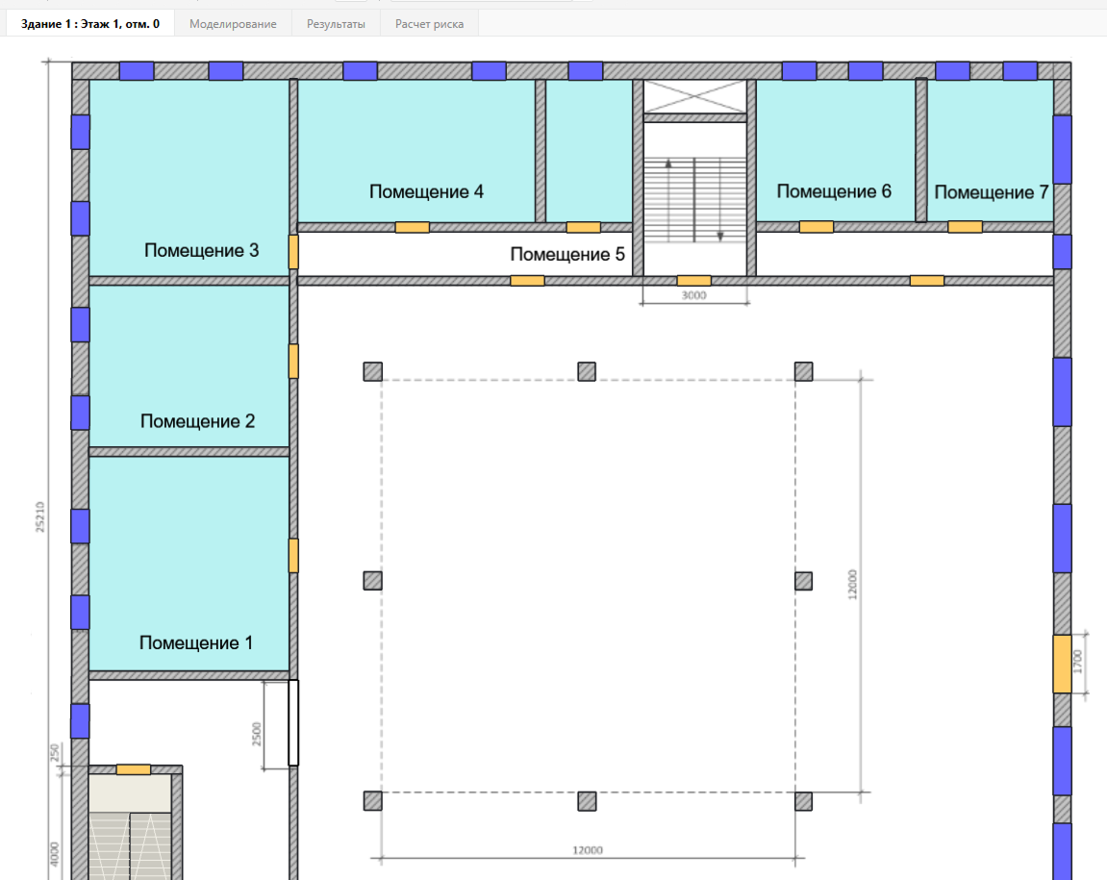Select the Здание 1 : Этаж 1 tab
The image size is (1107, 880).
pyautogui.click(x=90, y=24)
